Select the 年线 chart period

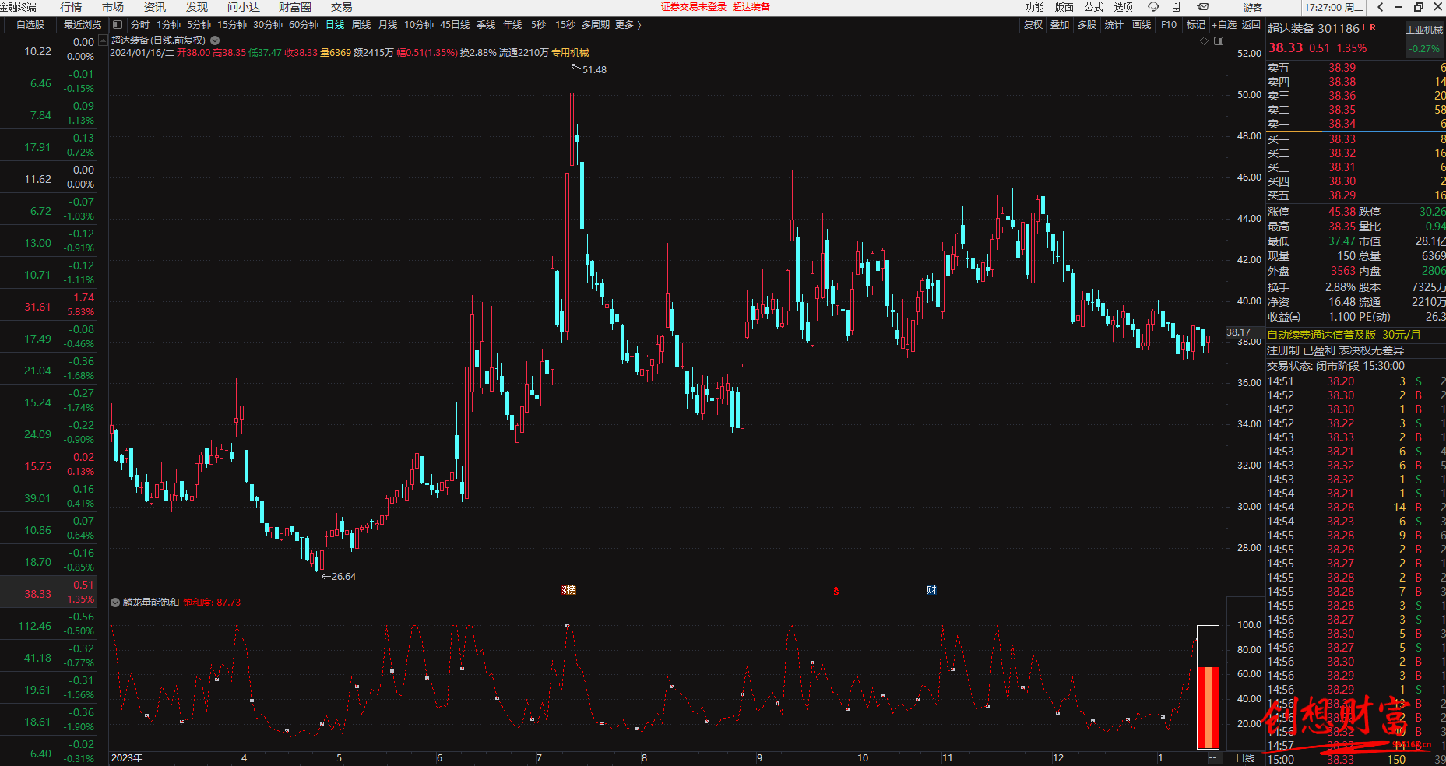(x=512, y=25)
